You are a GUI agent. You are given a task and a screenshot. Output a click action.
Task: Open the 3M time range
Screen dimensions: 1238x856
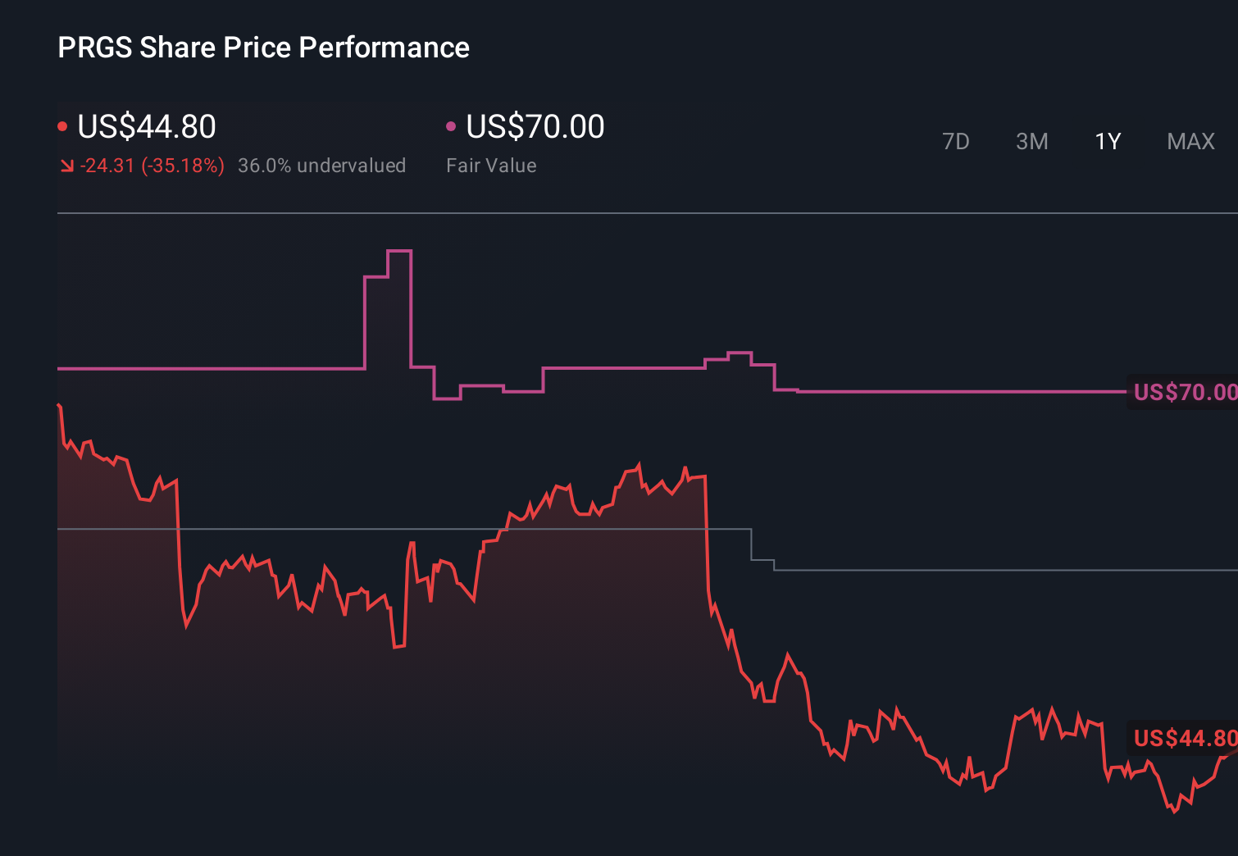pos(1032,141)
